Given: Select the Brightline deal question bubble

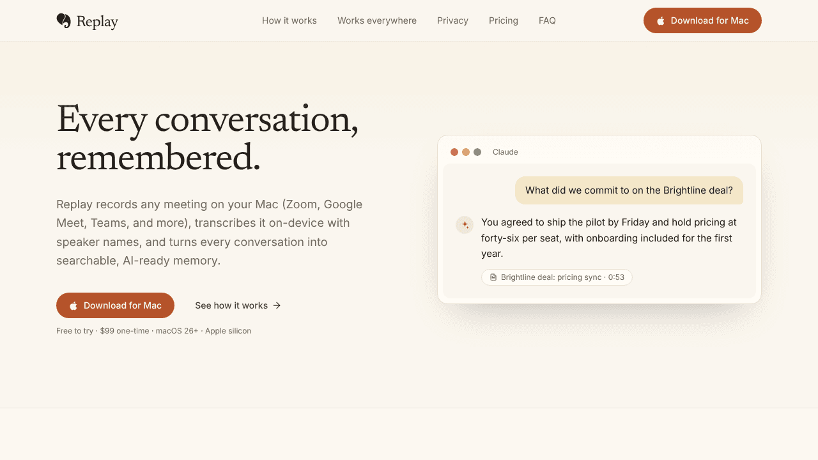Looking at the screenshot, I should pyautogui.click(x=629, y=190).
